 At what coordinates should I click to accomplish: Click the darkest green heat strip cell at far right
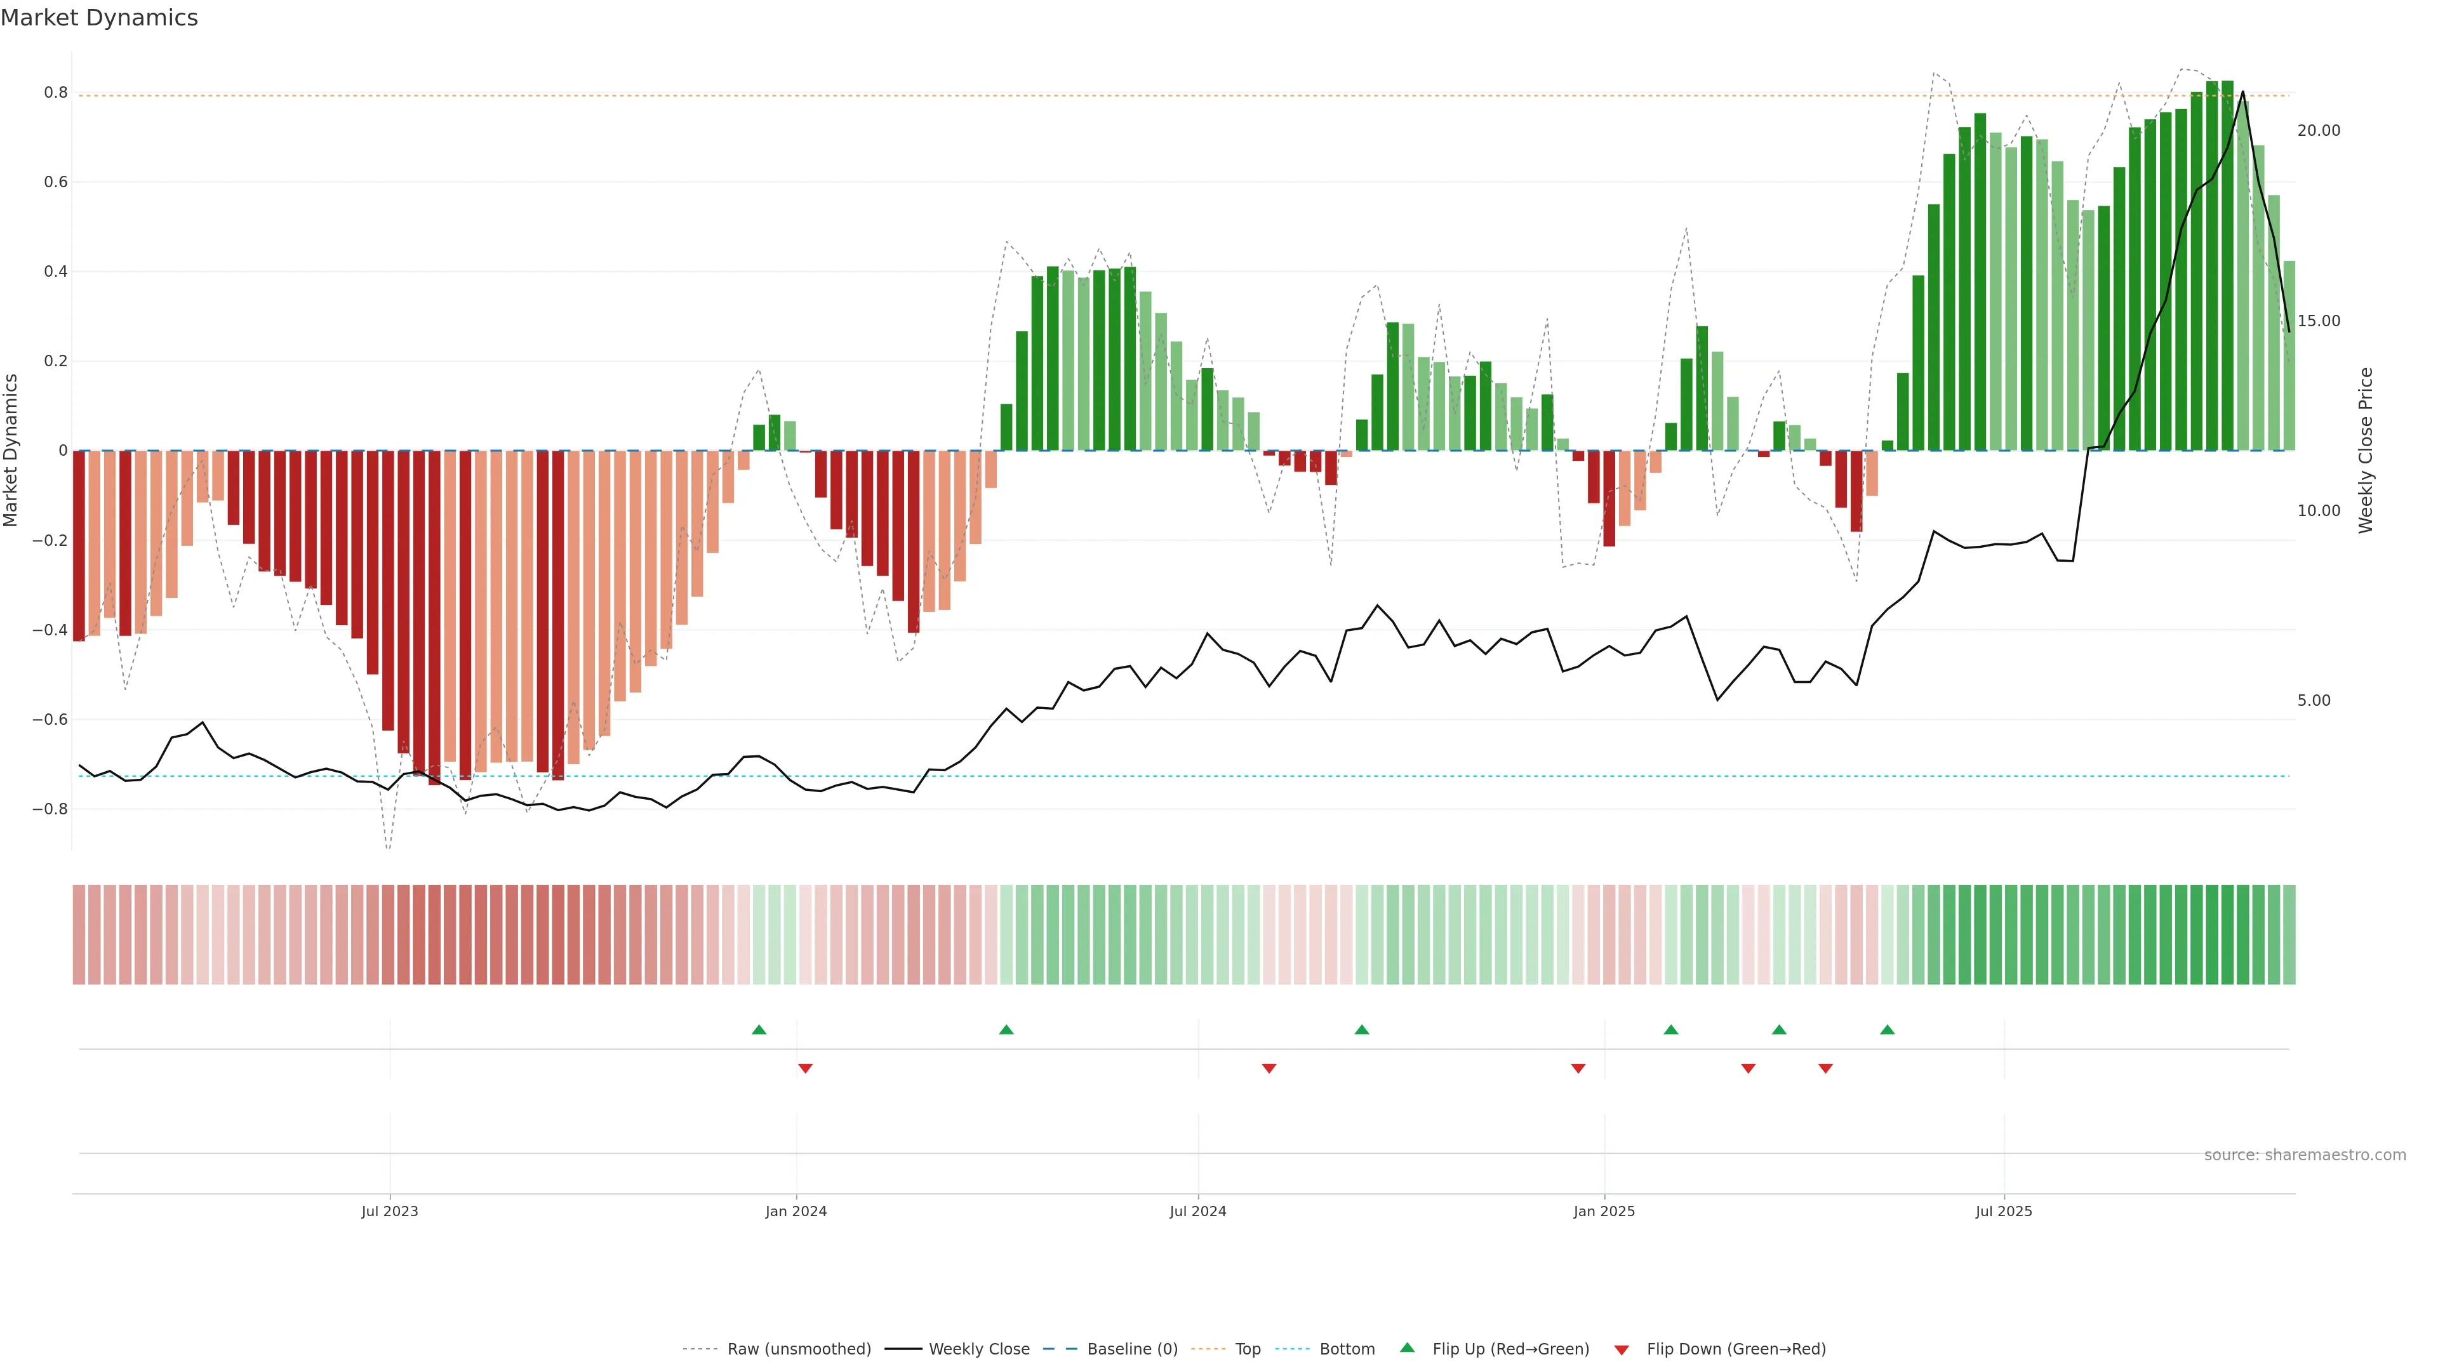(2227, 934)
